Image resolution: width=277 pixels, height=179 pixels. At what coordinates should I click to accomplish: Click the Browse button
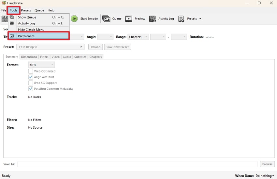tap(267, 164)
